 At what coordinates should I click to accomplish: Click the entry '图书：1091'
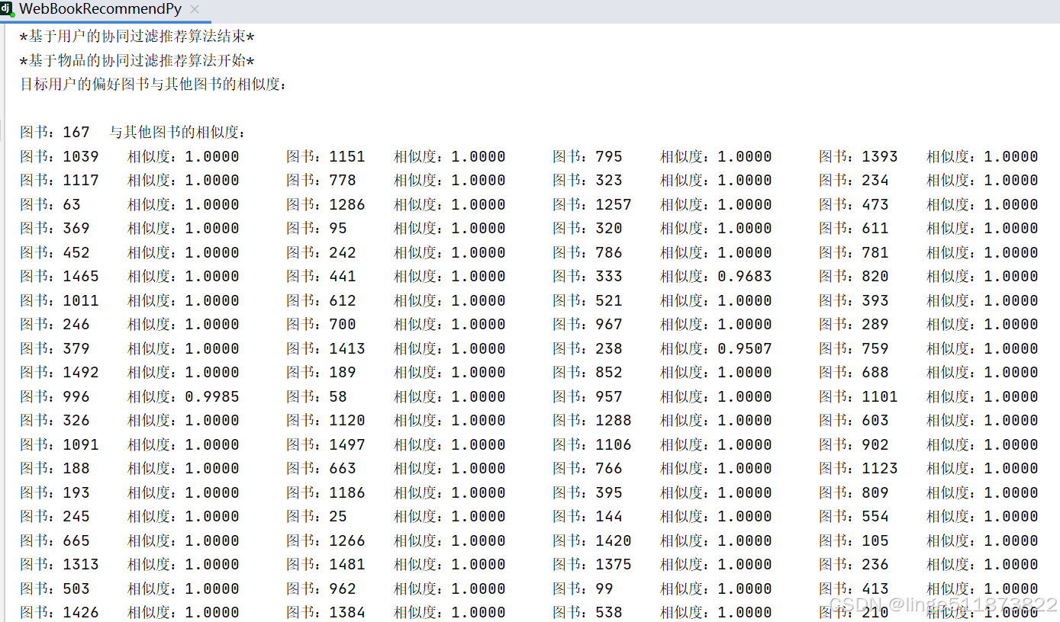coord(60,444)
